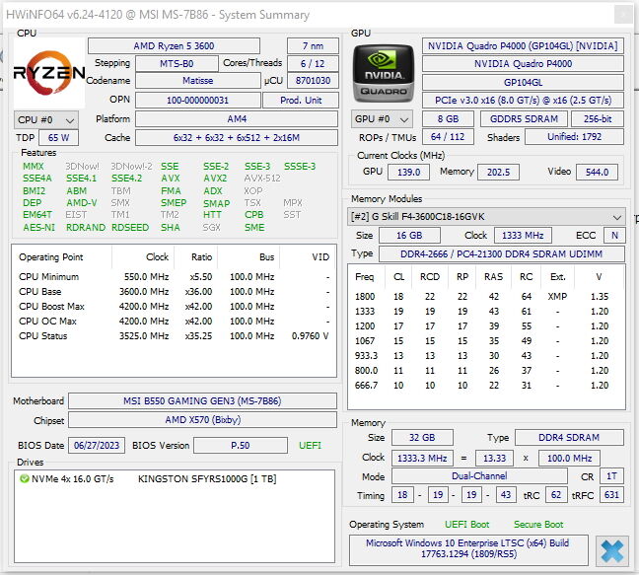Open the GPU #0 selector dropdown
Viewport: 639px width, 575px height.
tap(382, 119)
